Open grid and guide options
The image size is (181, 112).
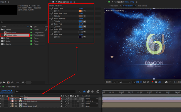148,82
